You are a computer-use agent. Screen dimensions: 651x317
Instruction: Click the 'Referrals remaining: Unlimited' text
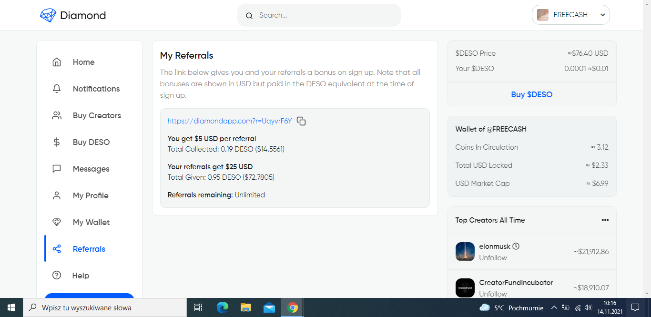[216, 195]
